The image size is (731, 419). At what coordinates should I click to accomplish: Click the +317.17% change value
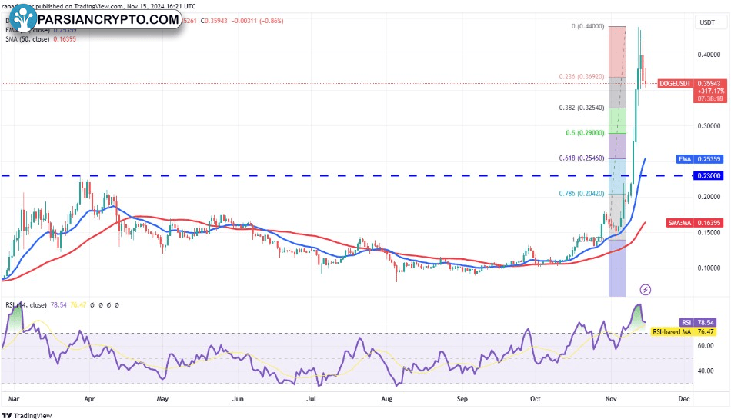(711, 91)
